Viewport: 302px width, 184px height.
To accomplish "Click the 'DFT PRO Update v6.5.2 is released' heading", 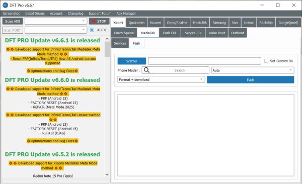I will pos(52,154).
